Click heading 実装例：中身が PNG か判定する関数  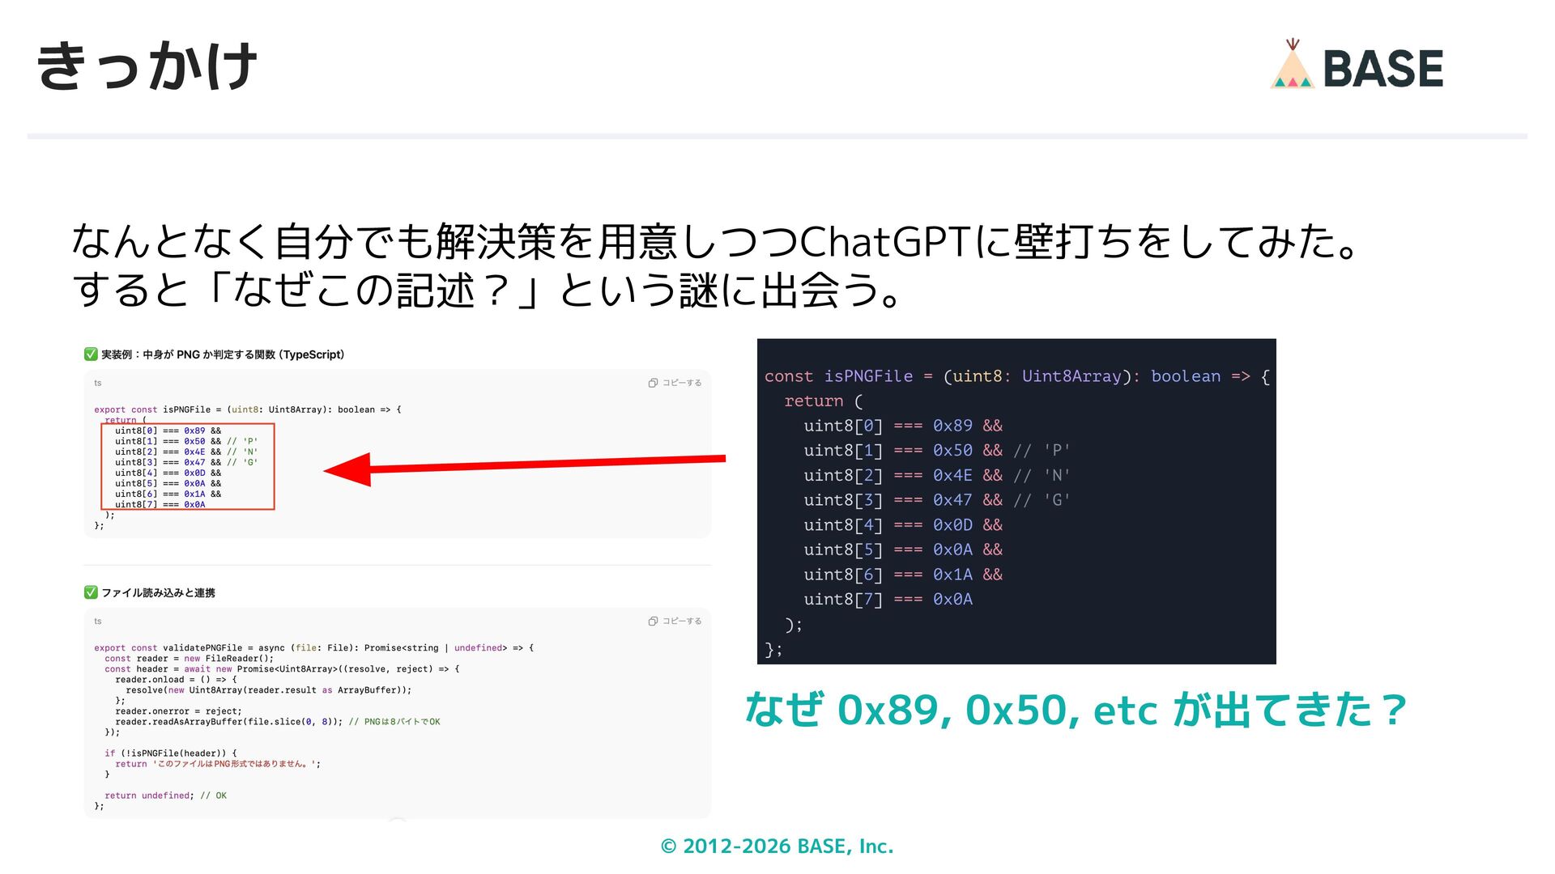(x=223, y=354)
